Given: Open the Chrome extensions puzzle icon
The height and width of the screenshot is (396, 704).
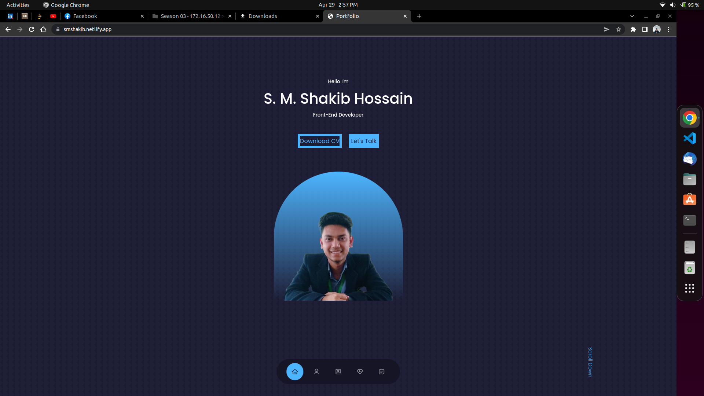Looking at the screenshot, I should point(633,29).
